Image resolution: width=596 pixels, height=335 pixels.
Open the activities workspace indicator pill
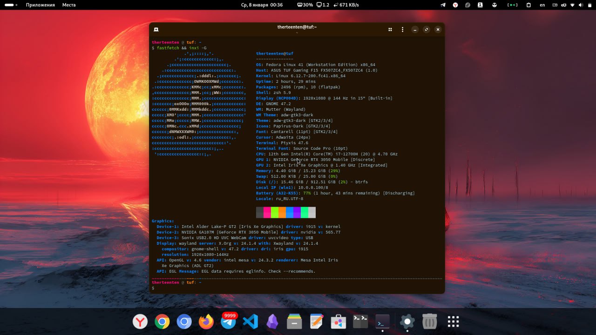pyautogui.click(x=10, y=5)
